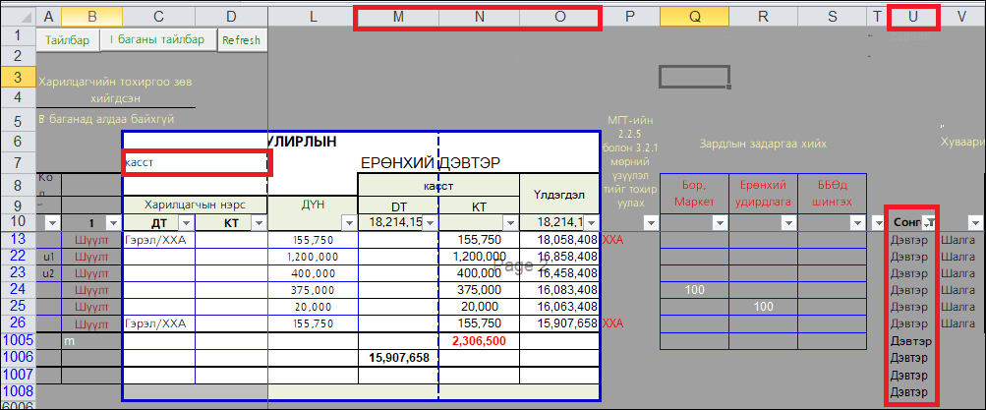Select the Гэрэл/ХХА cell in row 13
This screenshot has height=410, width=986.
(x=157, y=239)
